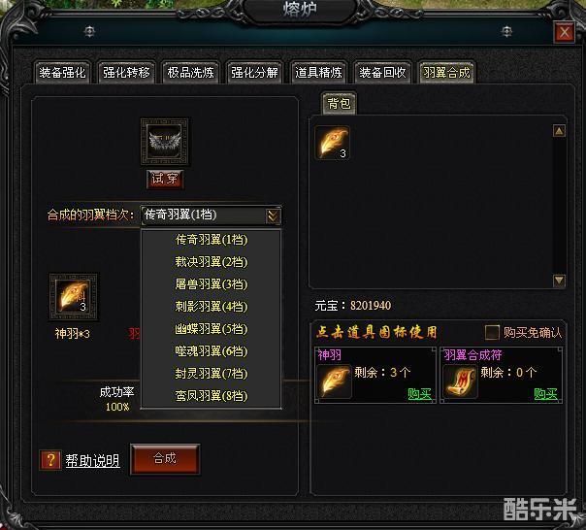The width and height of the screenshot is (586, 530).
Task: Open the 背包 tab
Action: pos(339,103)
